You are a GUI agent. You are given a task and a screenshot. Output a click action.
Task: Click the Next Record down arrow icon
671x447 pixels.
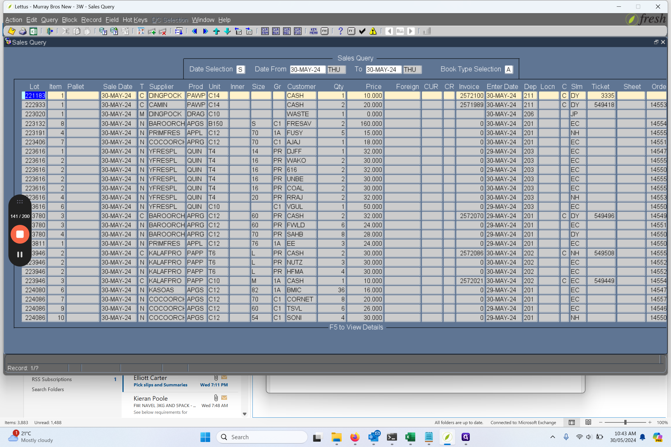[227, 31]
